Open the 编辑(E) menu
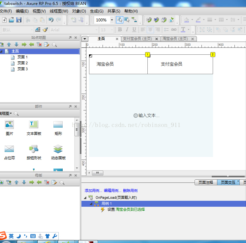This screenshot has height=243, width=246. (x=22, y=11)
